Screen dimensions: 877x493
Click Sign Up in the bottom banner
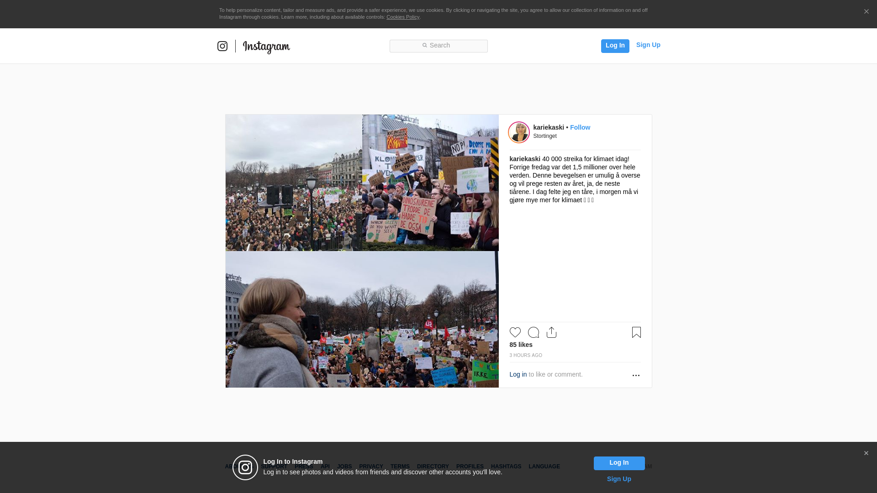coord(619,479)
